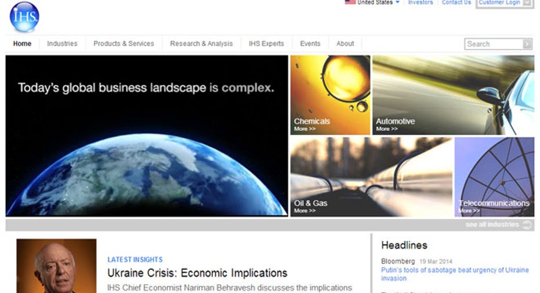Screen dimensions: 540x293
Task: Open the Automotive industry tile
Action: pyautogui.click(x=453, y=95)
